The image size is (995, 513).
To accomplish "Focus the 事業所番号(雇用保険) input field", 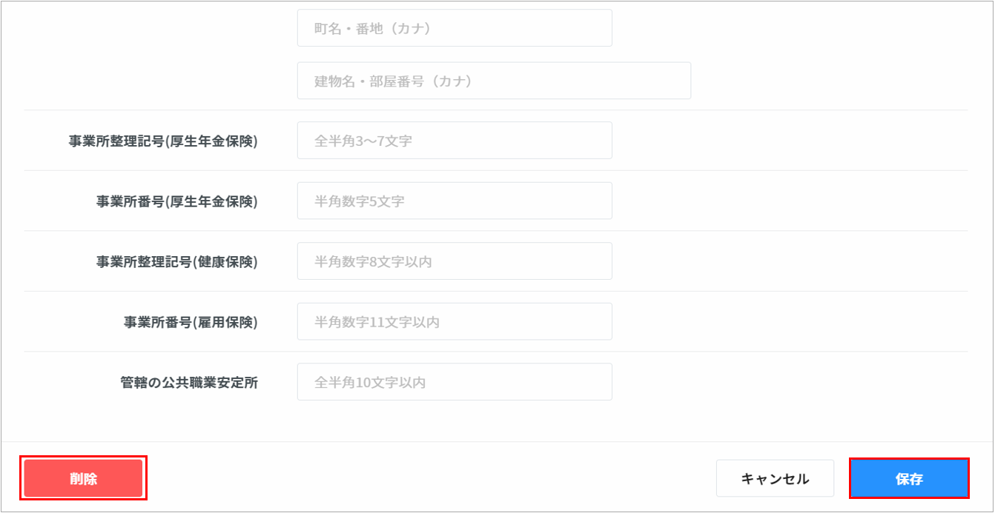I will (454, 322).
